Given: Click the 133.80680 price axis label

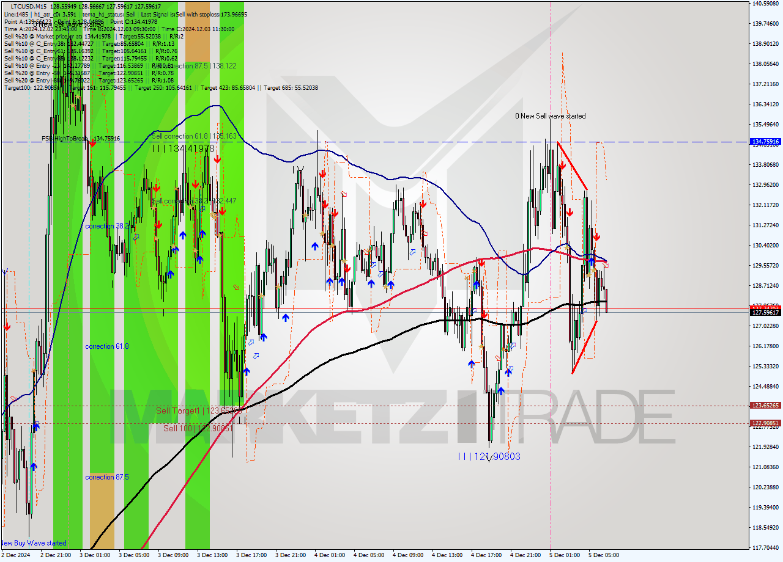Looking at the screenshot, I should [765, 164].
